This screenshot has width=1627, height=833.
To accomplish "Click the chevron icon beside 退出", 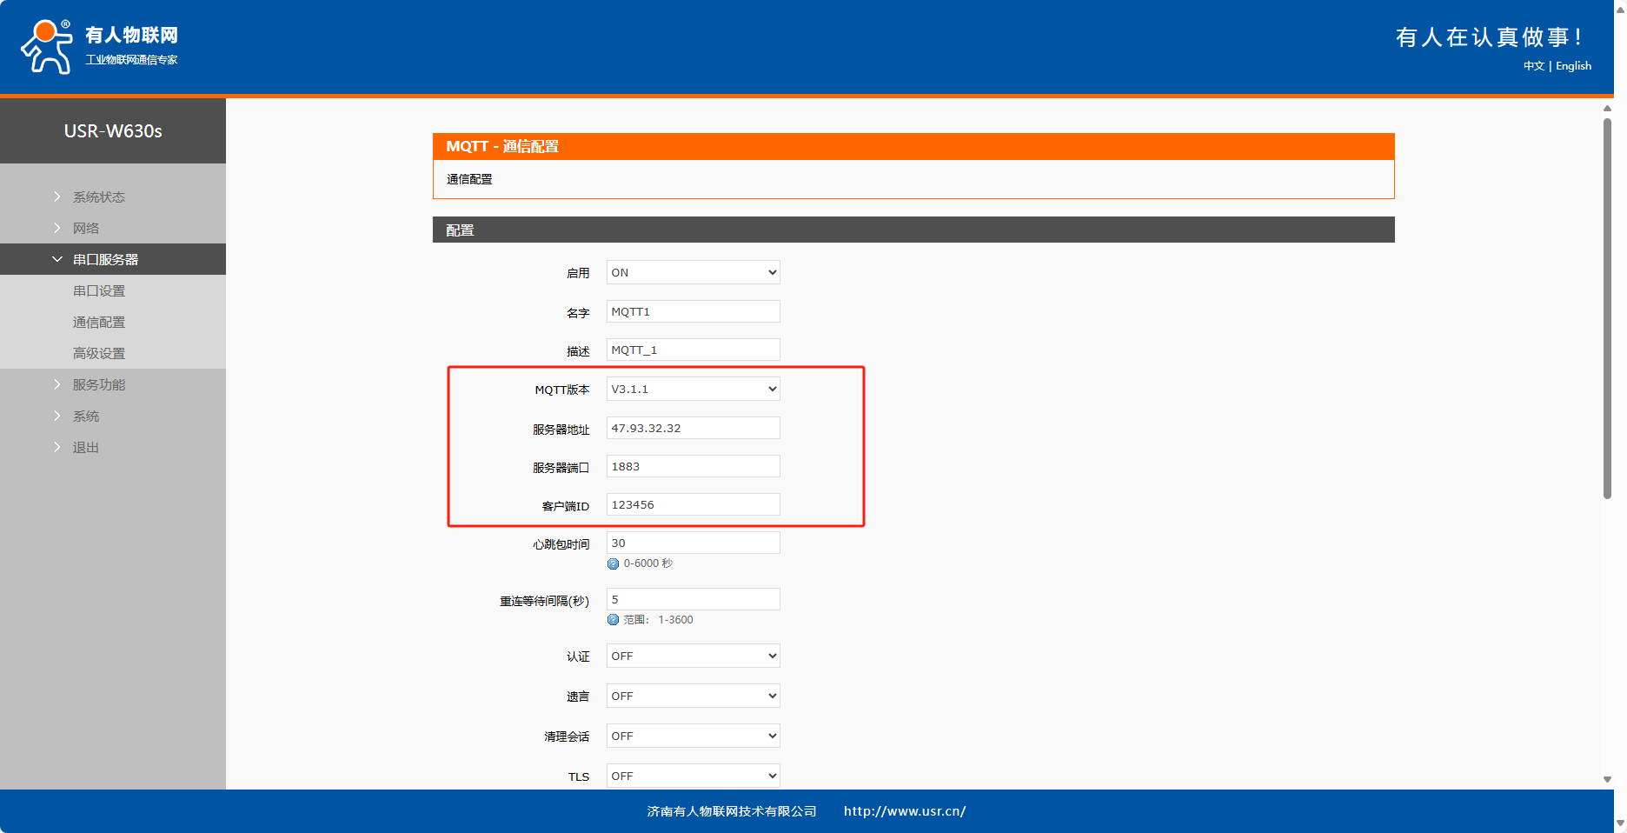I will (57, 447).
